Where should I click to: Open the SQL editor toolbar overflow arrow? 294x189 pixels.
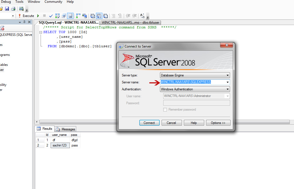(148, 16)
